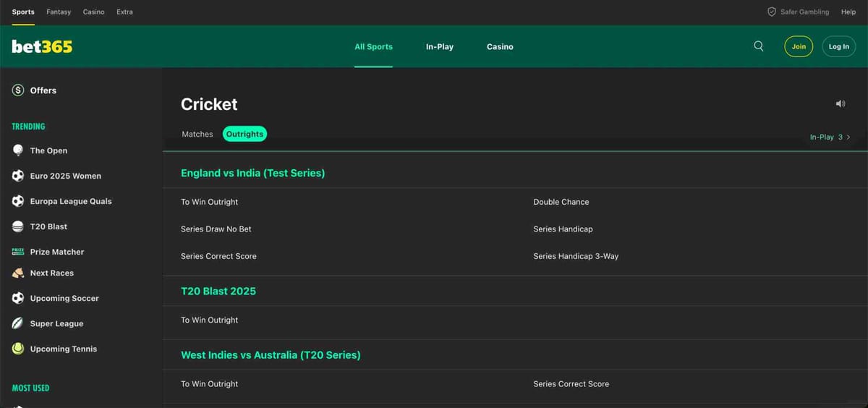Open Safer Gambling link text
The width and height of the screenshot is (868, 408).
[804, 12]
